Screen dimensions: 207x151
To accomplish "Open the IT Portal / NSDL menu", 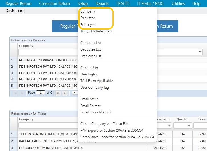I will point(151,3).
